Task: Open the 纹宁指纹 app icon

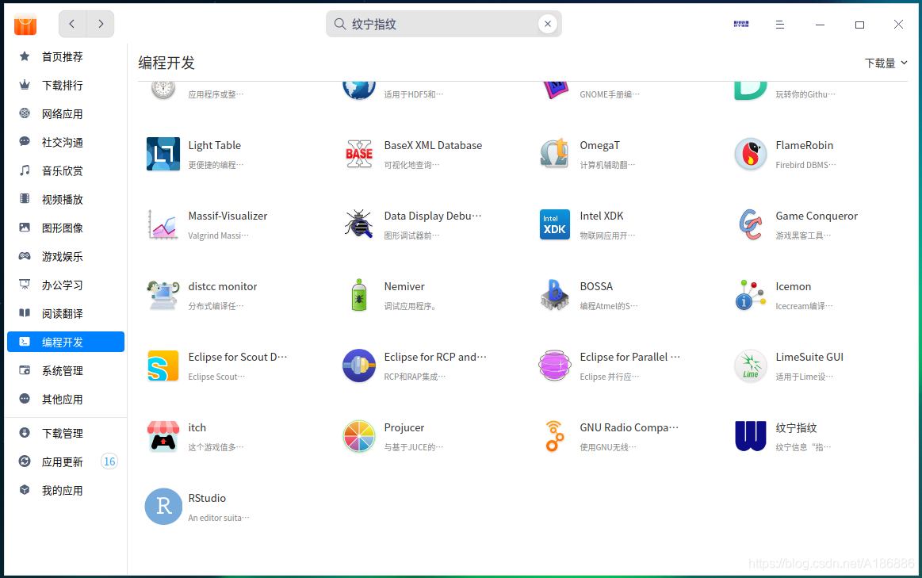Action: click(x=750, y=436)
